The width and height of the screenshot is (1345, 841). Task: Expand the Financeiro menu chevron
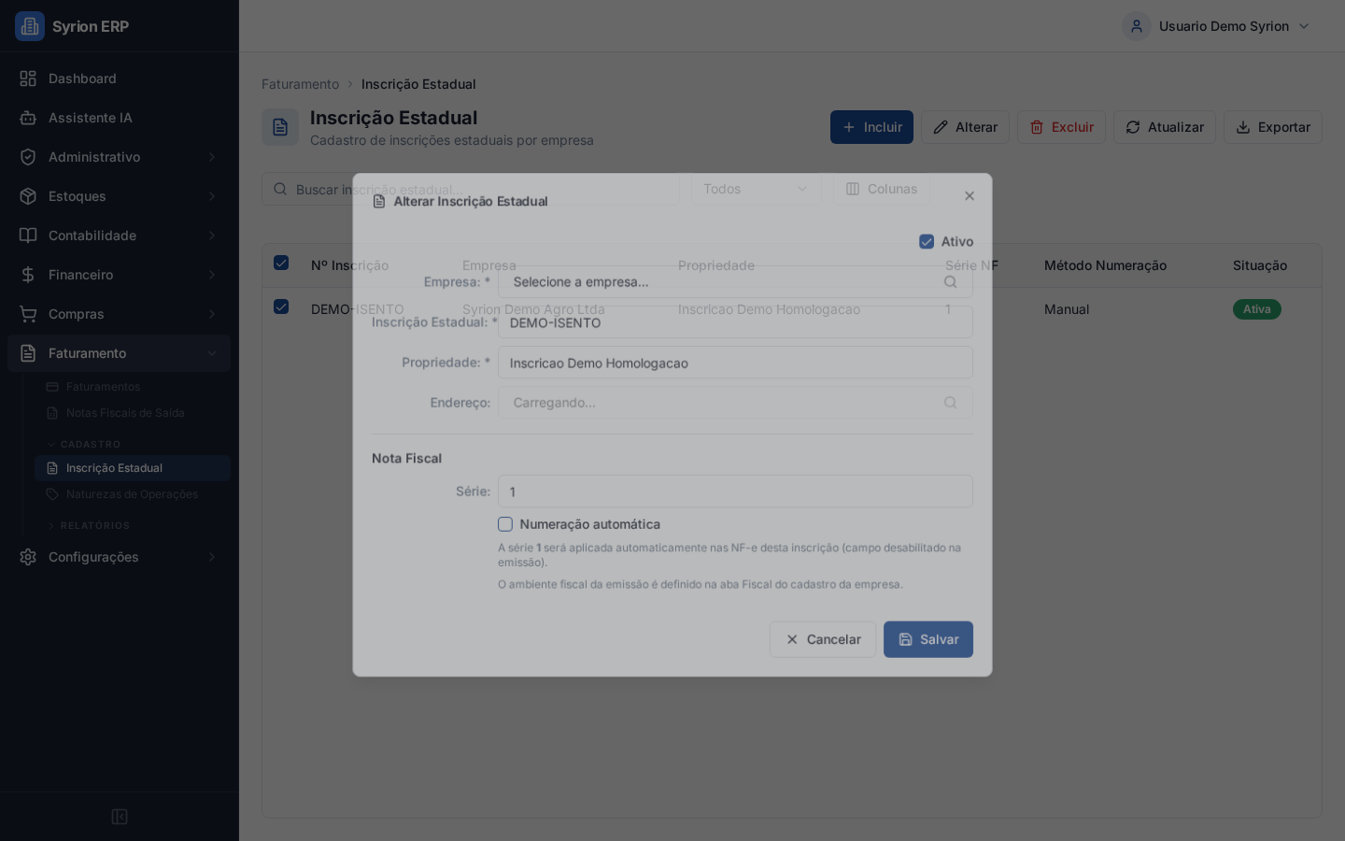pyautogui.click(x=212, y=275)
